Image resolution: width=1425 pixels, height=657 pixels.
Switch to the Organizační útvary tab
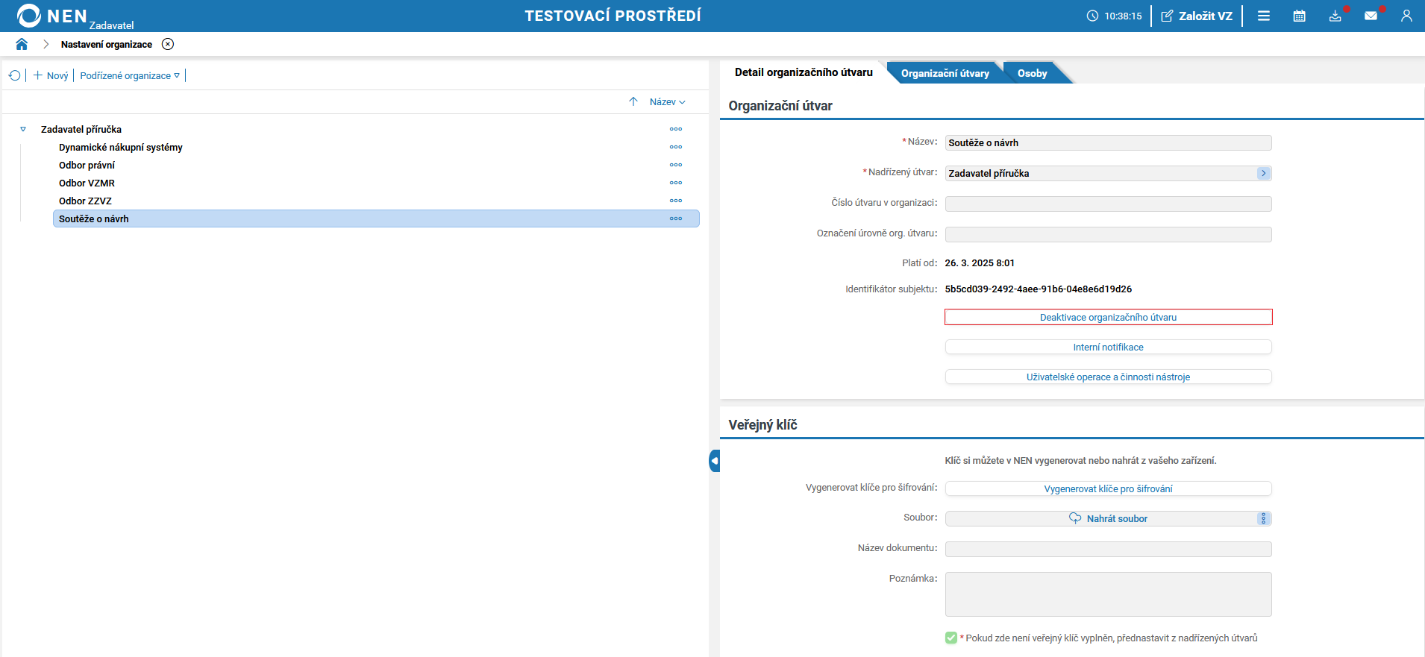tap(945, 73)
